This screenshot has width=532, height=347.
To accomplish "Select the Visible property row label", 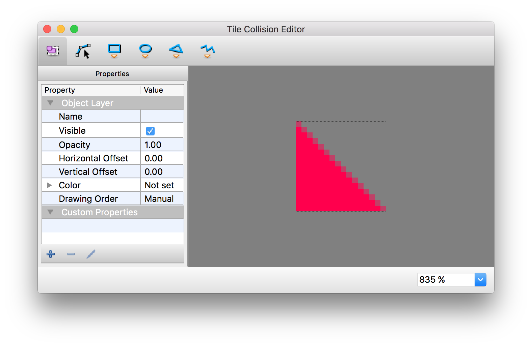I will [x=72, y=131].
